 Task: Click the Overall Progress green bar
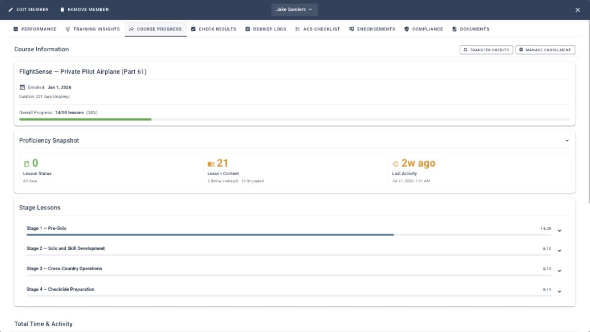click(x=85, y=119)
